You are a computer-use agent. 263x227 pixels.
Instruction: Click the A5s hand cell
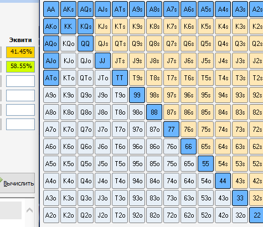tap(205, 9)
